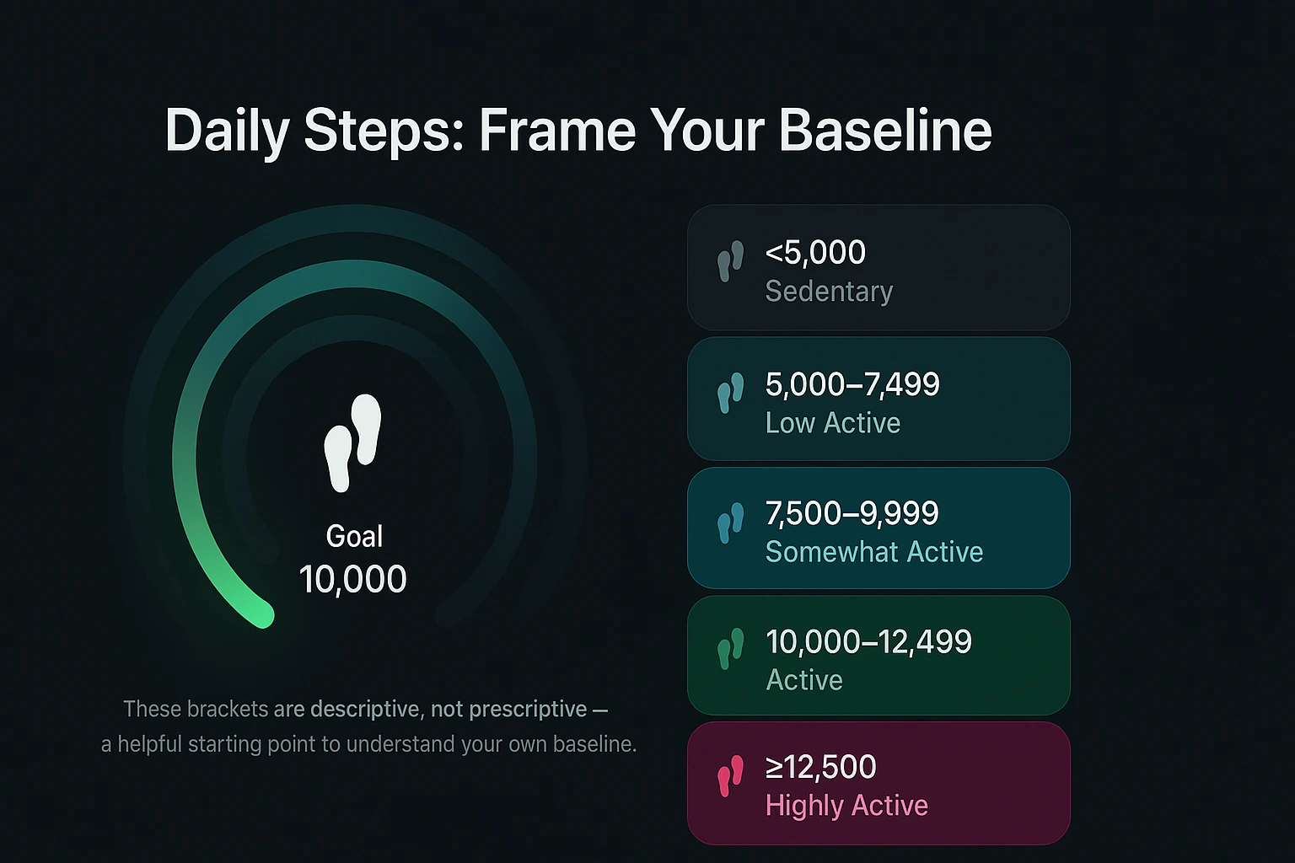The height and width of the screenshot is (863, 1295).
Task: Click the gray footprints icon in Sedentary card
Action: pyautogui.click(x=730, y=260)
